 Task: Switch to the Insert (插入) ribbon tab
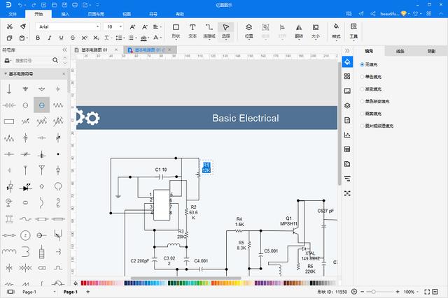[x=65, y=14]
